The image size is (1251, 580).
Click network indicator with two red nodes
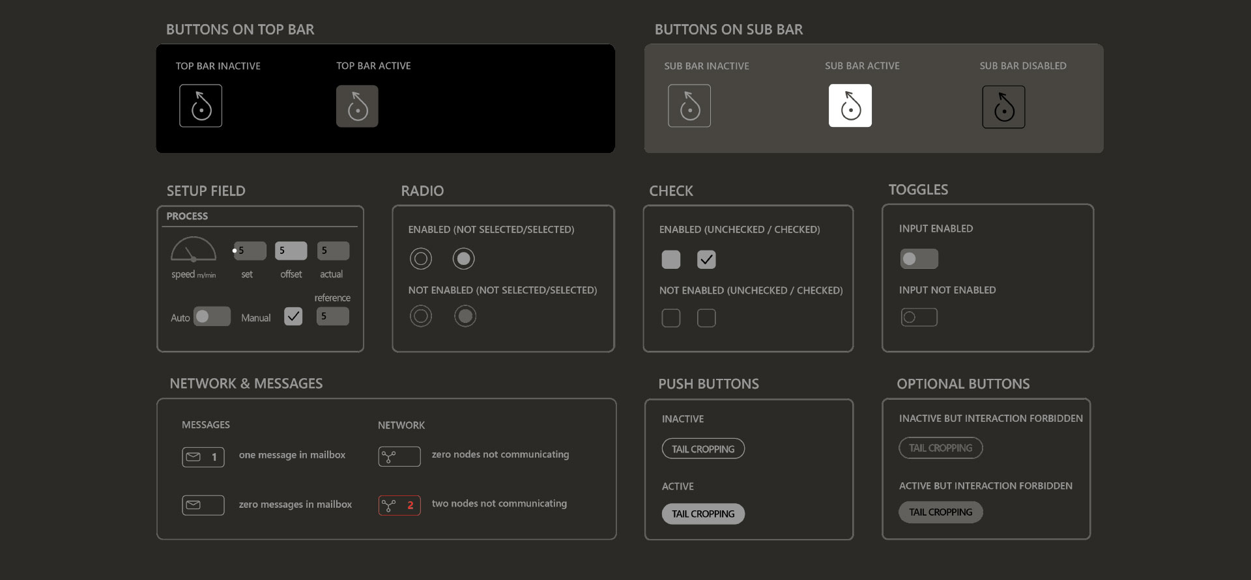pos(399,505)
